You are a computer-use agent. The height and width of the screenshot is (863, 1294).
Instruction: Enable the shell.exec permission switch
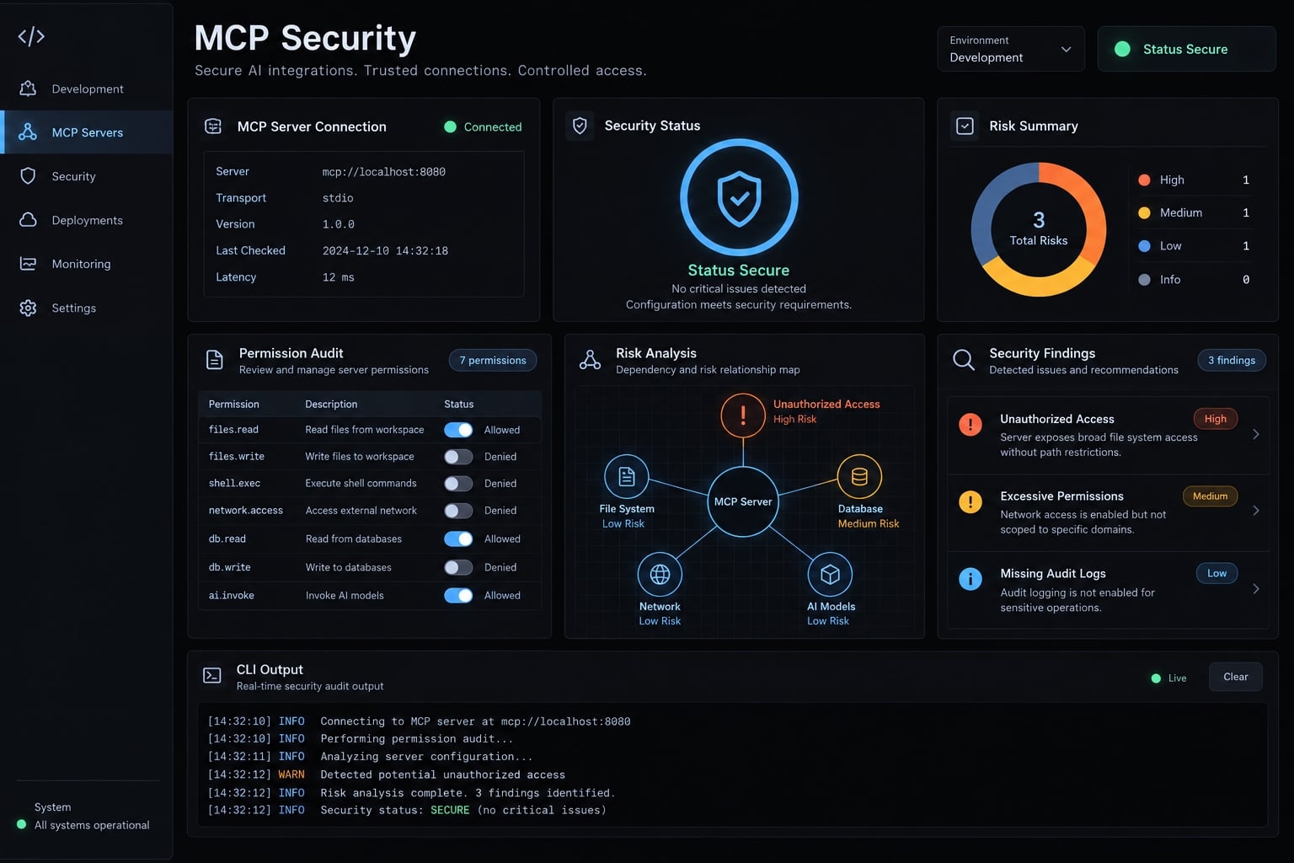click(458, 484)
